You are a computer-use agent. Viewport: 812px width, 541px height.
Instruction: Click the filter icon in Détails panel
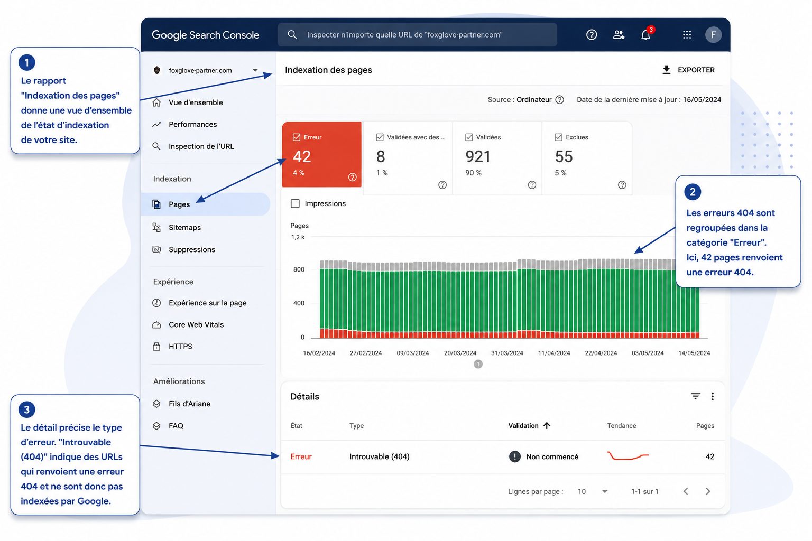(x=696, y=396)
